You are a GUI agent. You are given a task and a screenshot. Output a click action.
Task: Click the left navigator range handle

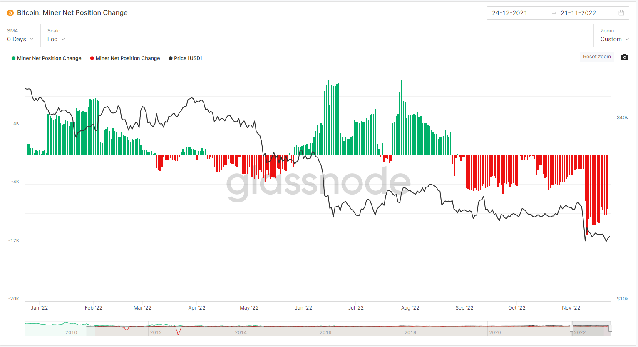[571, 328]
